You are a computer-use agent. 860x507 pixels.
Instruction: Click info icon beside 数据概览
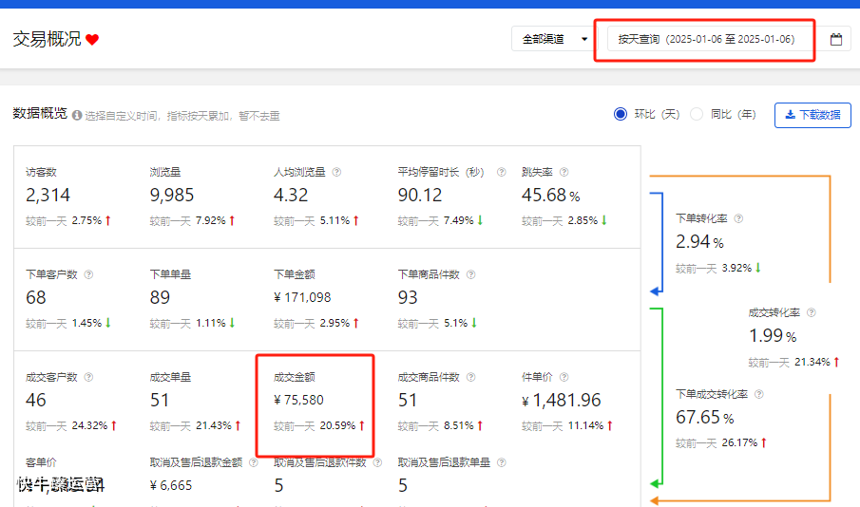(77, 115)
